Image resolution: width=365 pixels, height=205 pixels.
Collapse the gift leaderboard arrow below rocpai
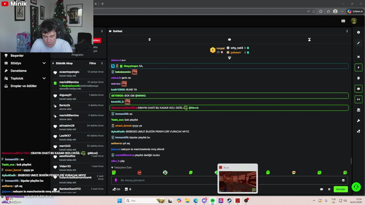(x=229, y=58)
